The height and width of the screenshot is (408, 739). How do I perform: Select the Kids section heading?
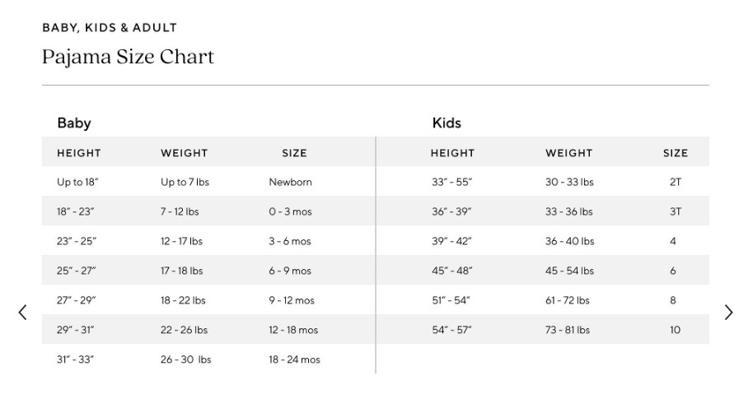447,123
